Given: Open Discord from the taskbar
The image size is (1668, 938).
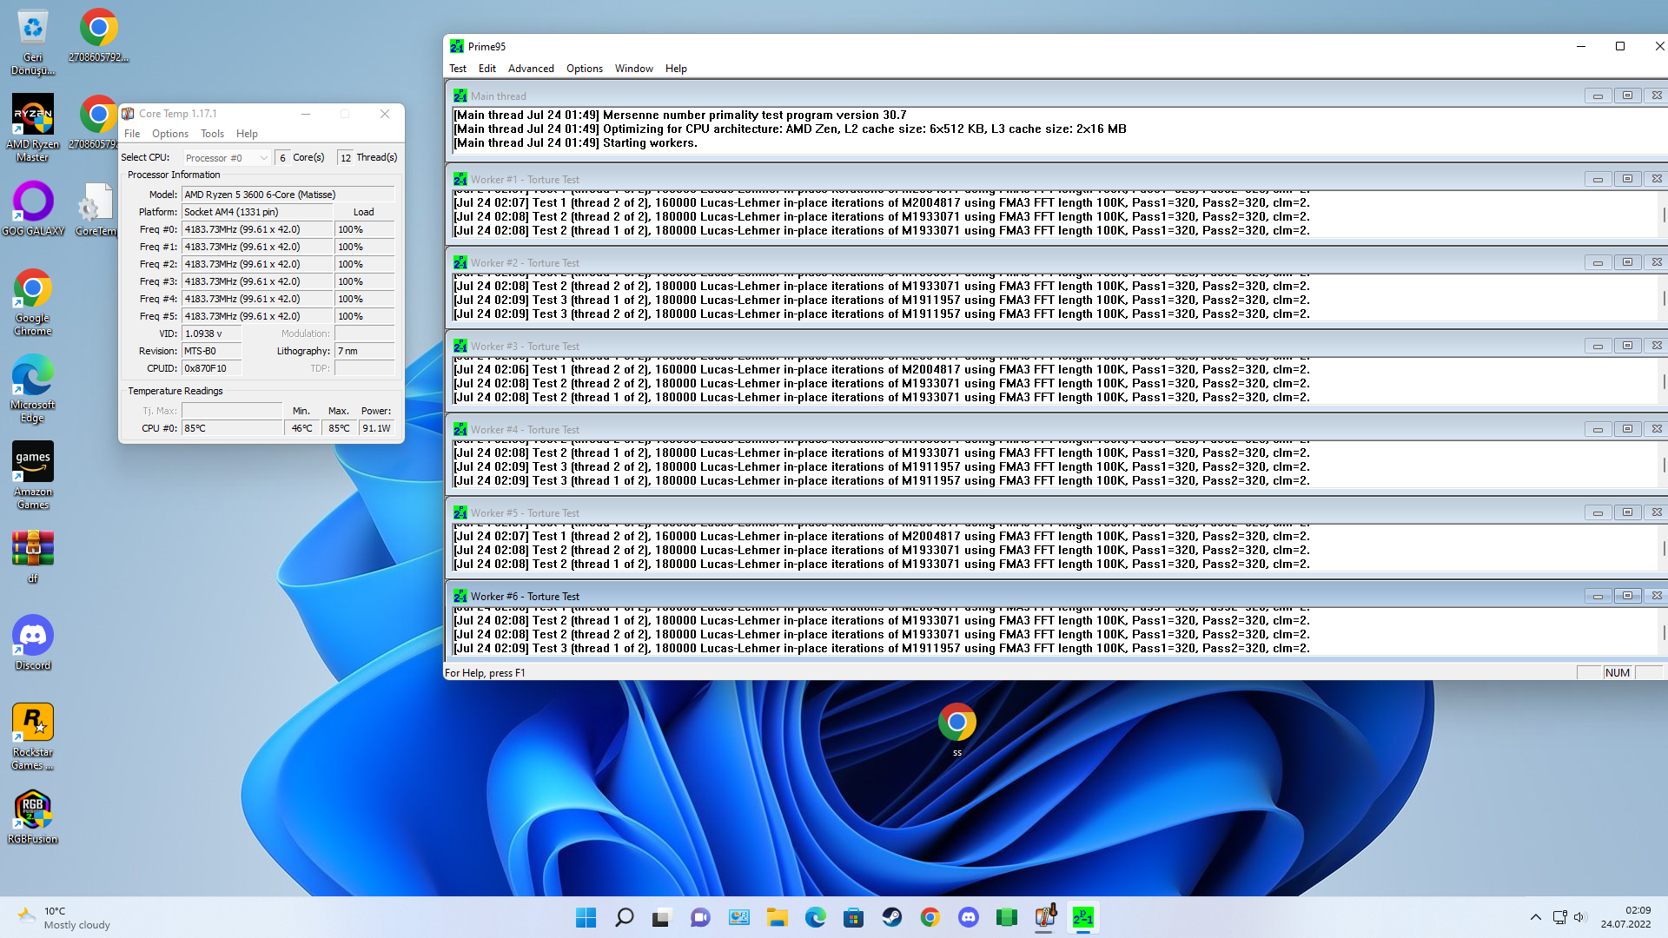Looking at the screenshot, I should tap(968, 917).
